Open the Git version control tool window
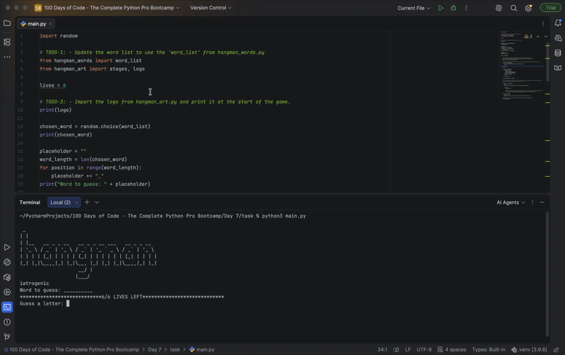Screen dimensions: 565x355 pos(7,337)
